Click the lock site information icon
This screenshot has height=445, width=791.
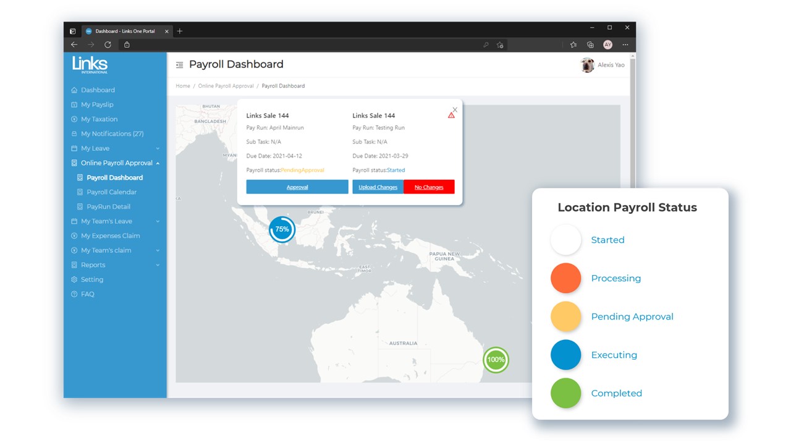pos(127,44)
